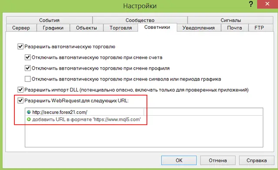Toggle 'Разрешить WebRequest' checkbox

point(20,100)
